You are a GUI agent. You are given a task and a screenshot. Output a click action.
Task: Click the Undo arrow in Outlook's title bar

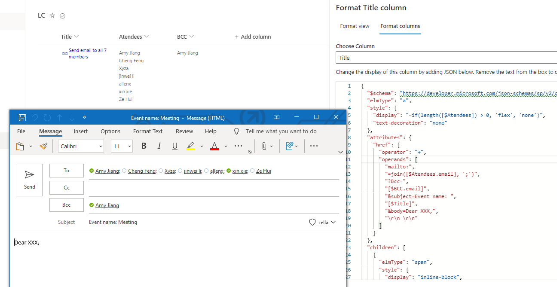[x=35, y=117]
